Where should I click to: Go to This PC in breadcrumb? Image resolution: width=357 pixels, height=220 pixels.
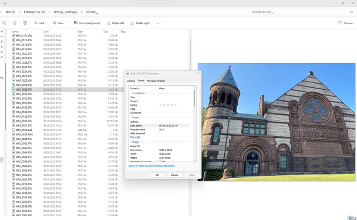pos(10,12)
